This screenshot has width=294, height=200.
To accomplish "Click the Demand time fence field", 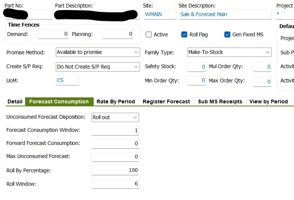I will pos(53,34).
